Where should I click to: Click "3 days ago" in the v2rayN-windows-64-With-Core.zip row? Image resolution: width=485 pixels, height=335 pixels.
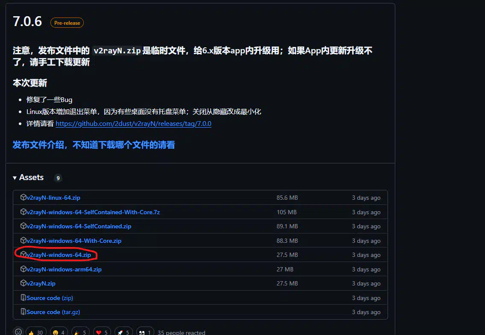366,241
